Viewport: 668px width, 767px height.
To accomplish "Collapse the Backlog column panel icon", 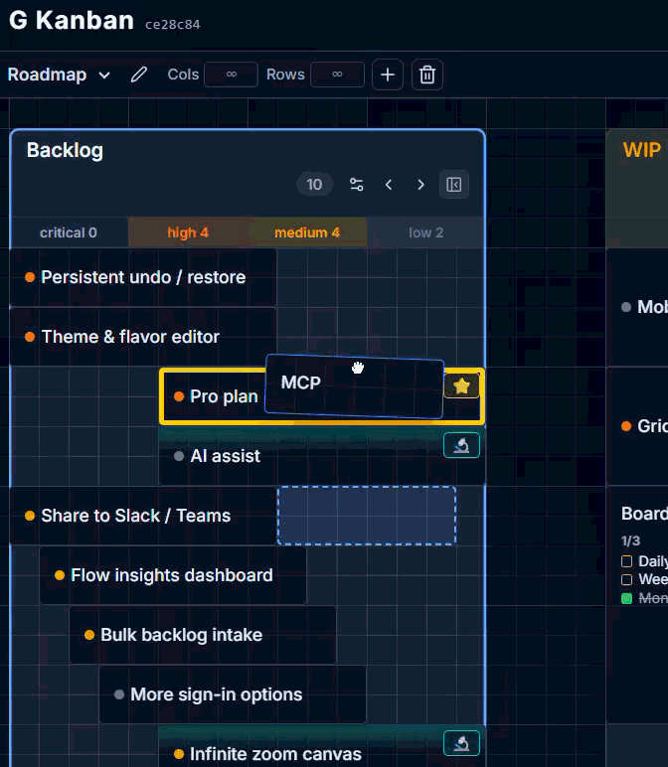I will [453, 185].
